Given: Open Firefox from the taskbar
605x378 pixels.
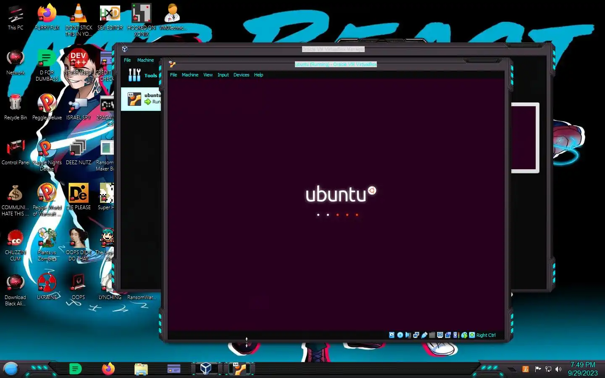Looking at the screenshot, I should coord(108,369).
